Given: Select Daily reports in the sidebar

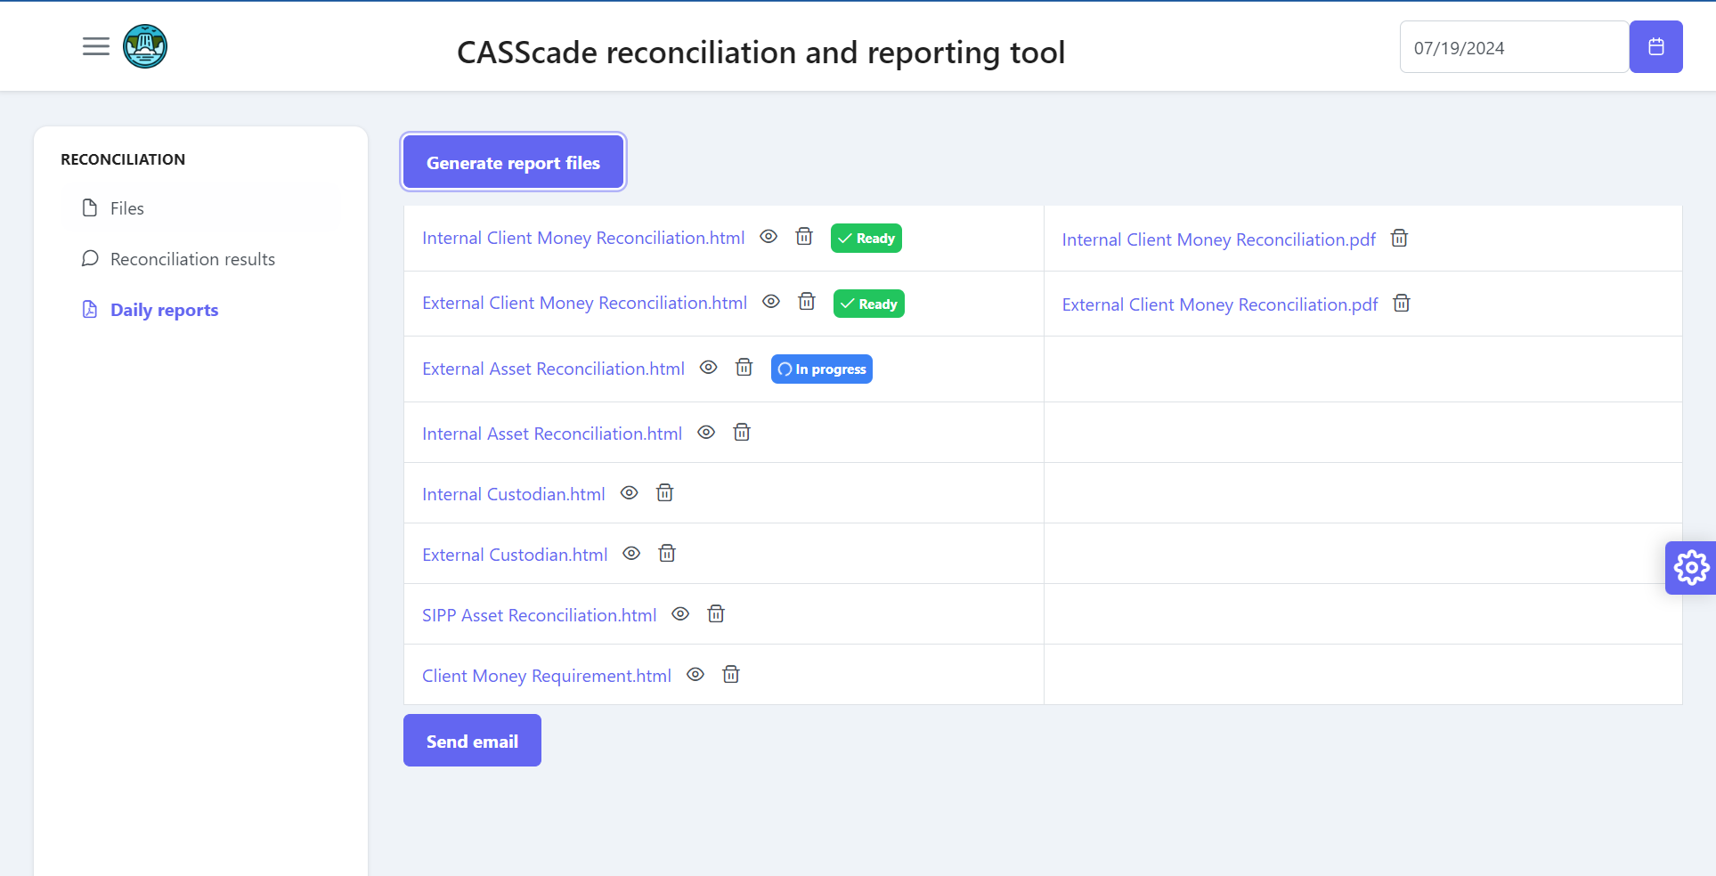Looking at the screenshot, I should pyautogui.click(x=164, y=309).
